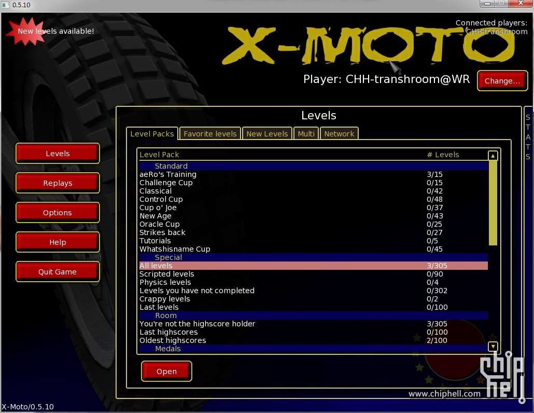Screen dimensions: 534x413
Task: Select the Oldest highscores pack
Action: point(313,340)
